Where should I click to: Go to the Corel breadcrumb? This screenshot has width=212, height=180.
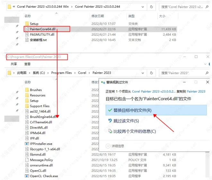(82, 73)
